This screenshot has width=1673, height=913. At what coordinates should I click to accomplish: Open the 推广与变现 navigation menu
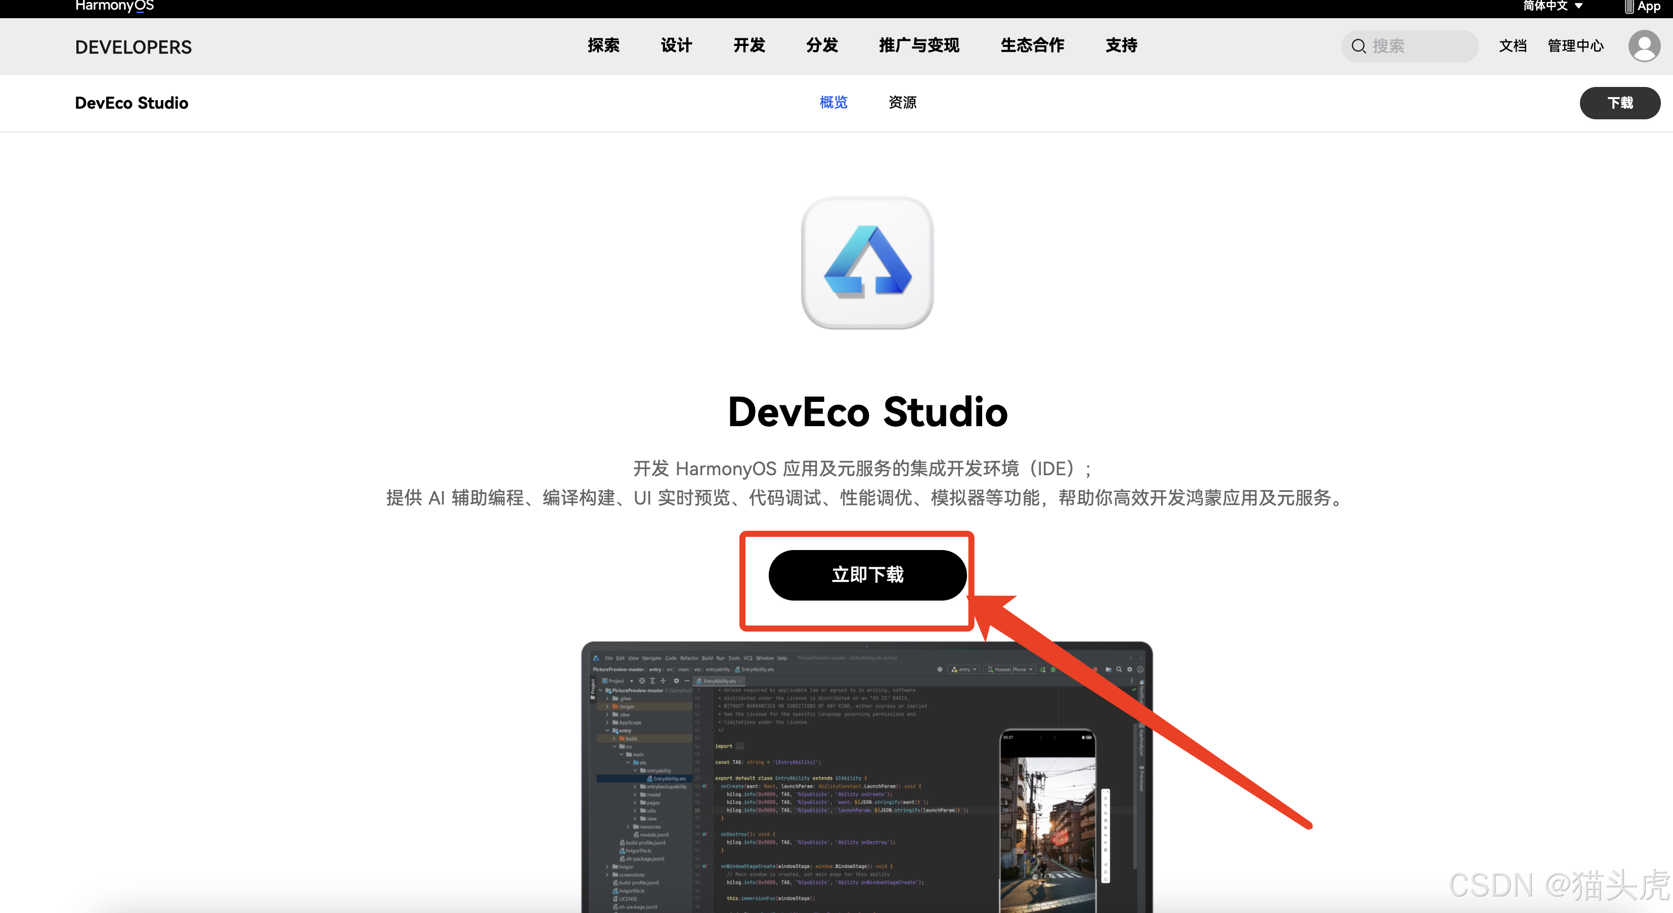tap(919, 45)
